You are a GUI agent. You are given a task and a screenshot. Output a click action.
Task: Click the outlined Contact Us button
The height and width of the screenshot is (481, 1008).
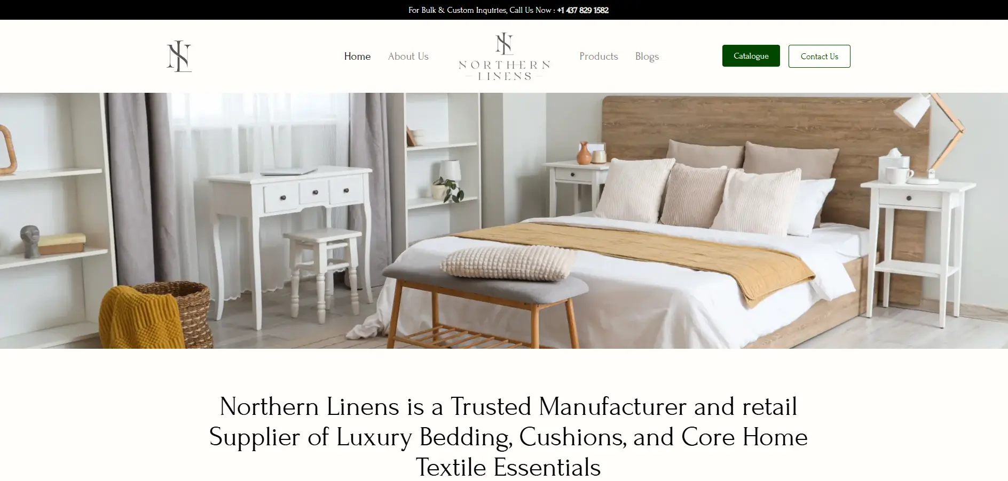pyautogui.click(x=819, y=56)
